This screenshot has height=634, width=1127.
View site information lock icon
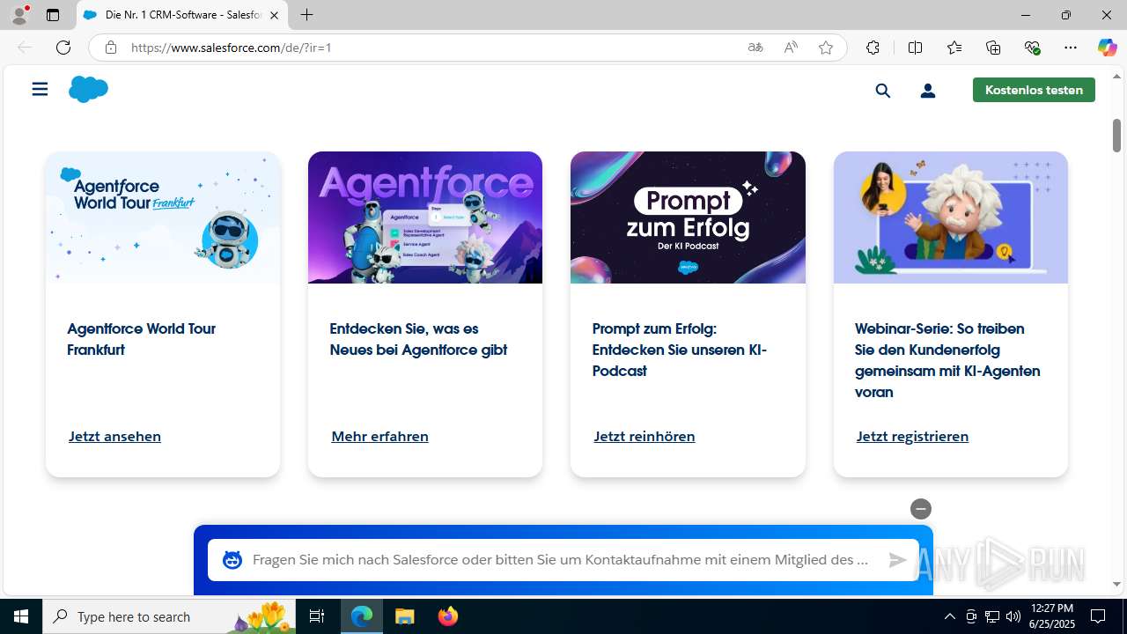[x=111, y=48]
